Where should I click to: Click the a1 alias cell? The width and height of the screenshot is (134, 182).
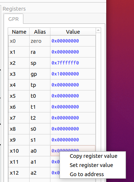point(40,162)
